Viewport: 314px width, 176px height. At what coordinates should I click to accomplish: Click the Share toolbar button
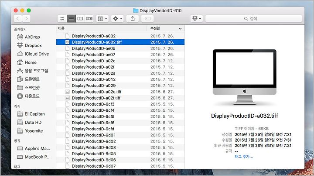133,19
